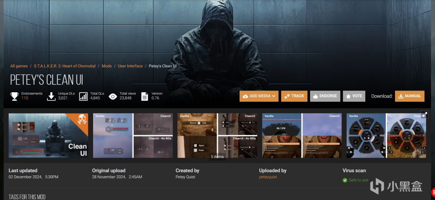
Task: Open the radial wheel comparison thumbnail
Action: click(x=386, y=136)
